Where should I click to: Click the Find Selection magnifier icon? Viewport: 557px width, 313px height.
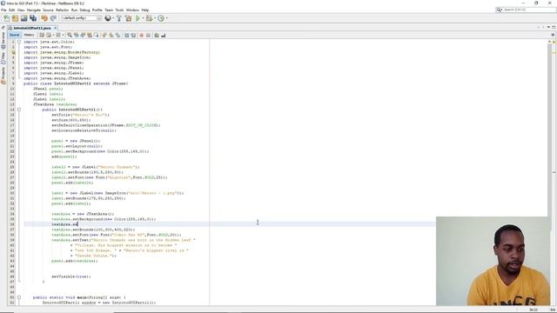point(70,35)
